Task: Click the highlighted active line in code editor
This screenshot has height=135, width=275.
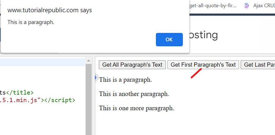Action: point(42,62)
